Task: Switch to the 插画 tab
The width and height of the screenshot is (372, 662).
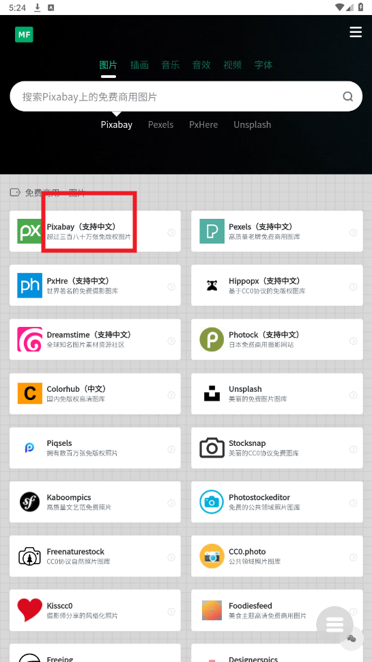Action: click(x=139, y=64)
